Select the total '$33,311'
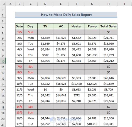 pyautogui.click(x=109, y=124)
